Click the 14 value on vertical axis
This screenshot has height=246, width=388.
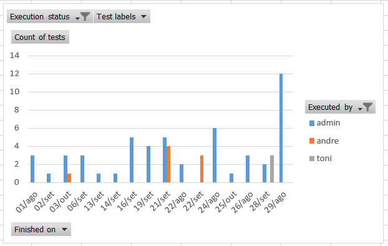point(14,56)
